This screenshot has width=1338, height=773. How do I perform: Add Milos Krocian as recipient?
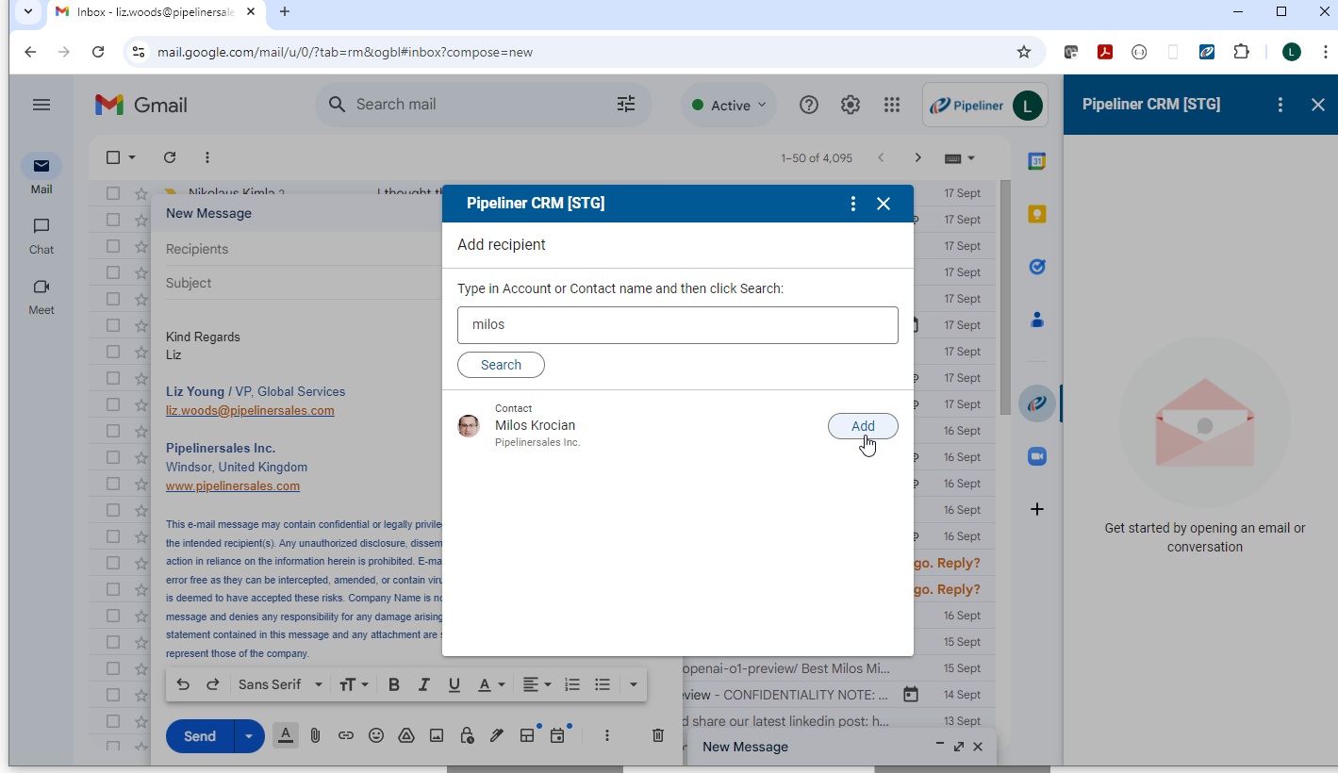pyautogui.click(x=862, y=426)
